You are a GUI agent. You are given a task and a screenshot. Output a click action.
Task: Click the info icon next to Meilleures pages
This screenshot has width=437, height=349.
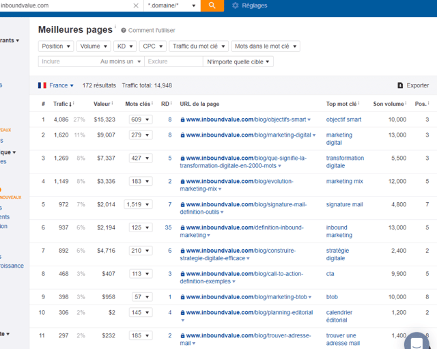point(115,28)
